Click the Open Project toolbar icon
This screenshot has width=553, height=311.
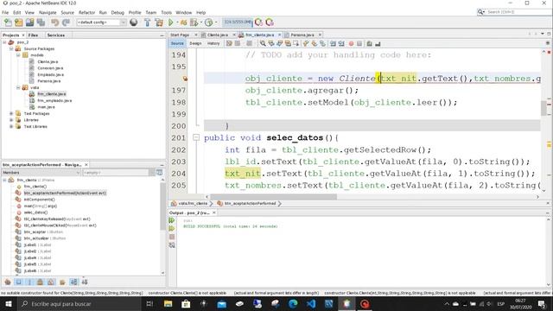click(29, 22)
